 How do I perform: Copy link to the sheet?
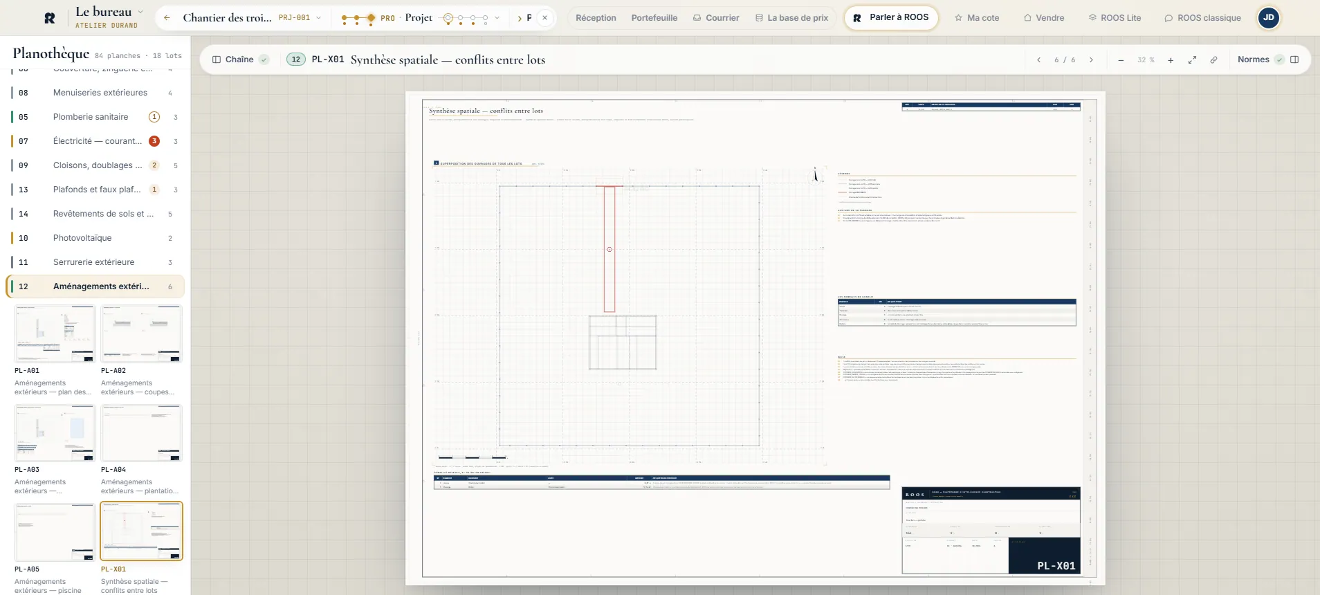(1213, 60)
